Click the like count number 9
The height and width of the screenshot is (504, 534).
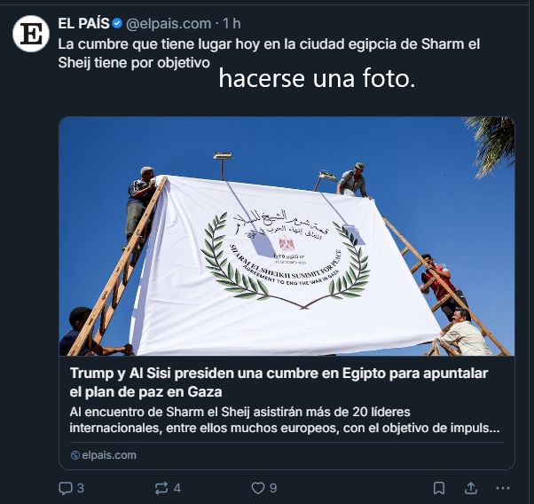click(273, 488)
